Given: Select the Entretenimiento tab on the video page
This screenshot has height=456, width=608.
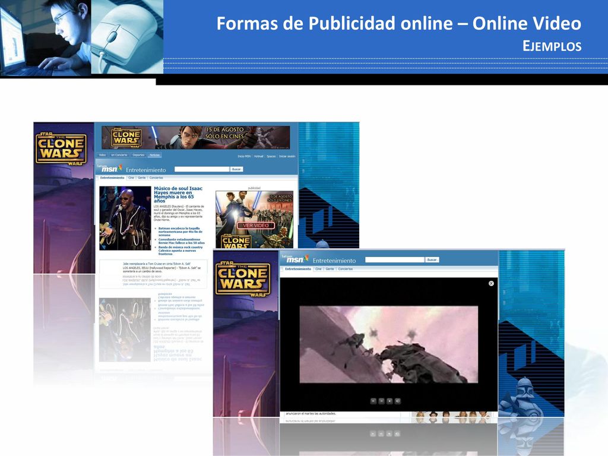Looking at the screenshot, I should coord(298,269).
